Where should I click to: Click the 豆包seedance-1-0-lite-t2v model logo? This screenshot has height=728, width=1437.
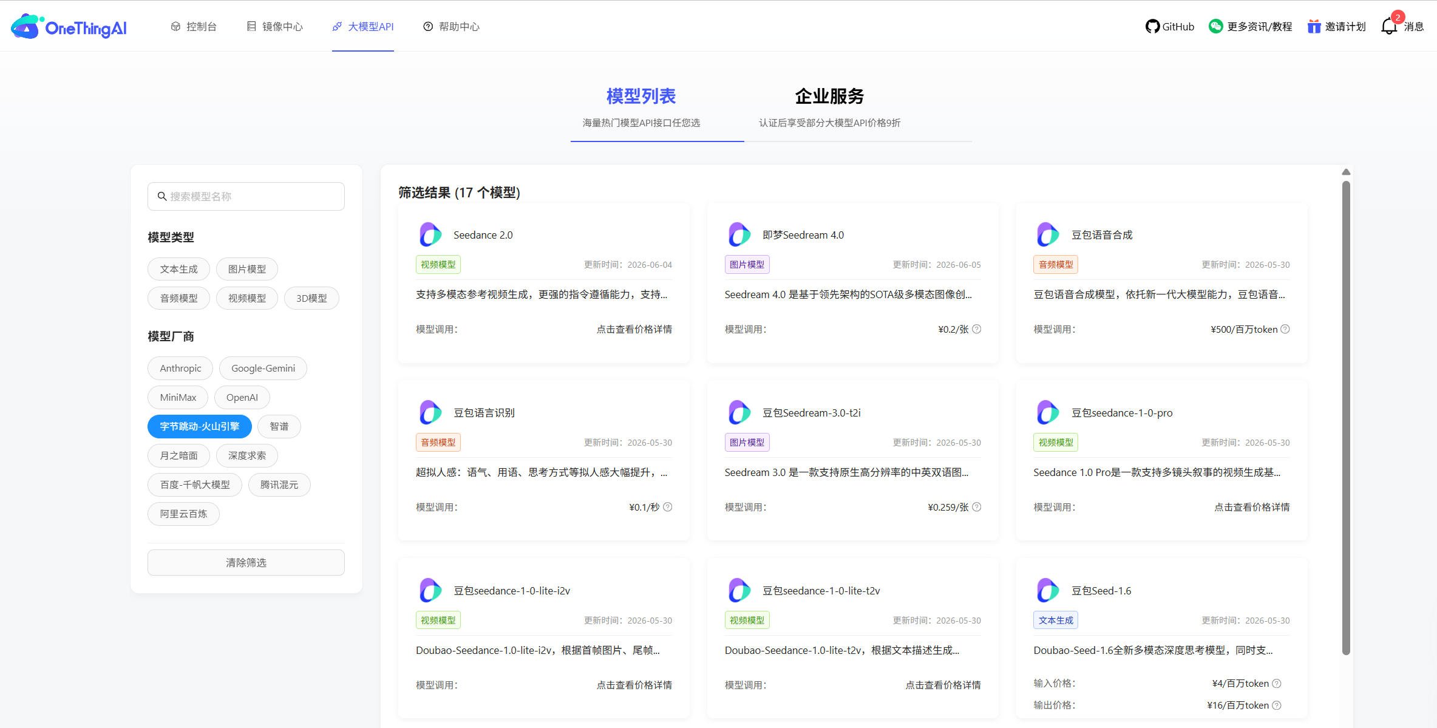coord(739,591)
